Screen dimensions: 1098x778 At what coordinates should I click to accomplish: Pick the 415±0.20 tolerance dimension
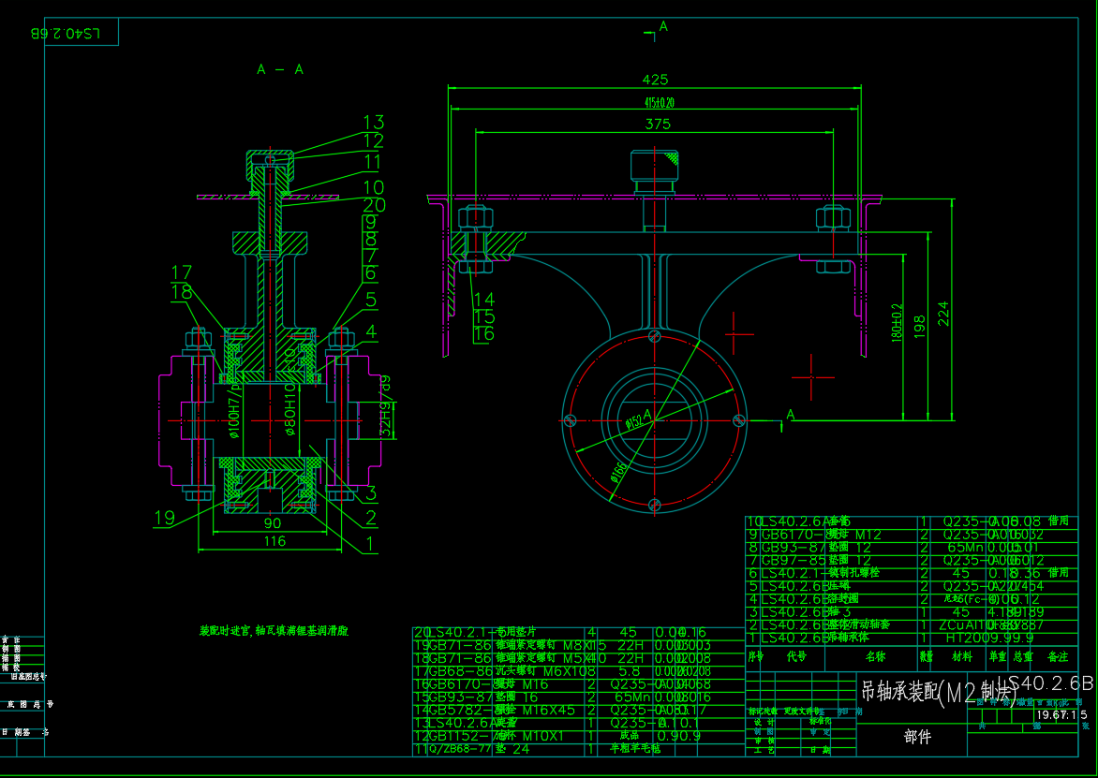click(659, 102)
